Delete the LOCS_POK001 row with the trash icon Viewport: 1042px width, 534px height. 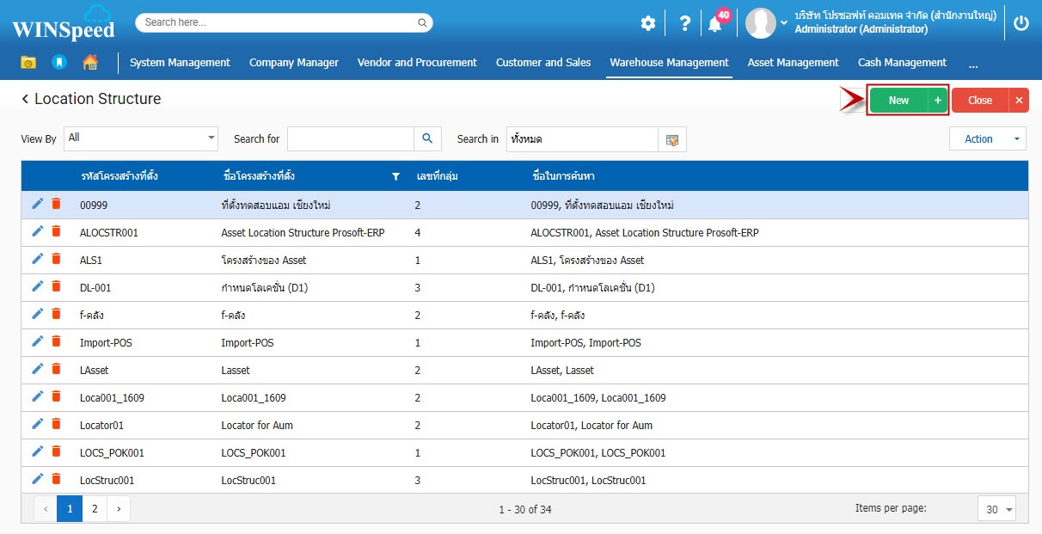tap(56, 451)
